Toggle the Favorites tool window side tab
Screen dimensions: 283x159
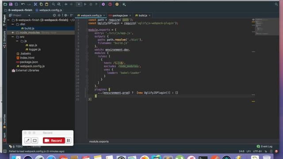tap(4, 121)
